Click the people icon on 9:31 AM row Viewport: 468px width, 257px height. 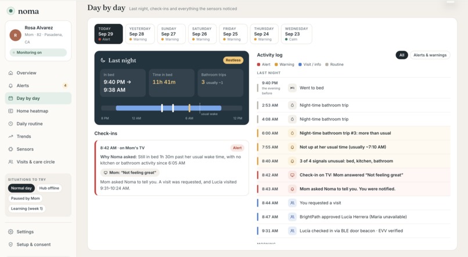(x=292, y=231)
